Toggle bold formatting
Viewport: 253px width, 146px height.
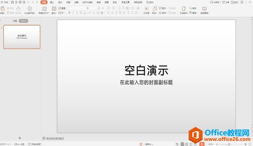[69, 13]
